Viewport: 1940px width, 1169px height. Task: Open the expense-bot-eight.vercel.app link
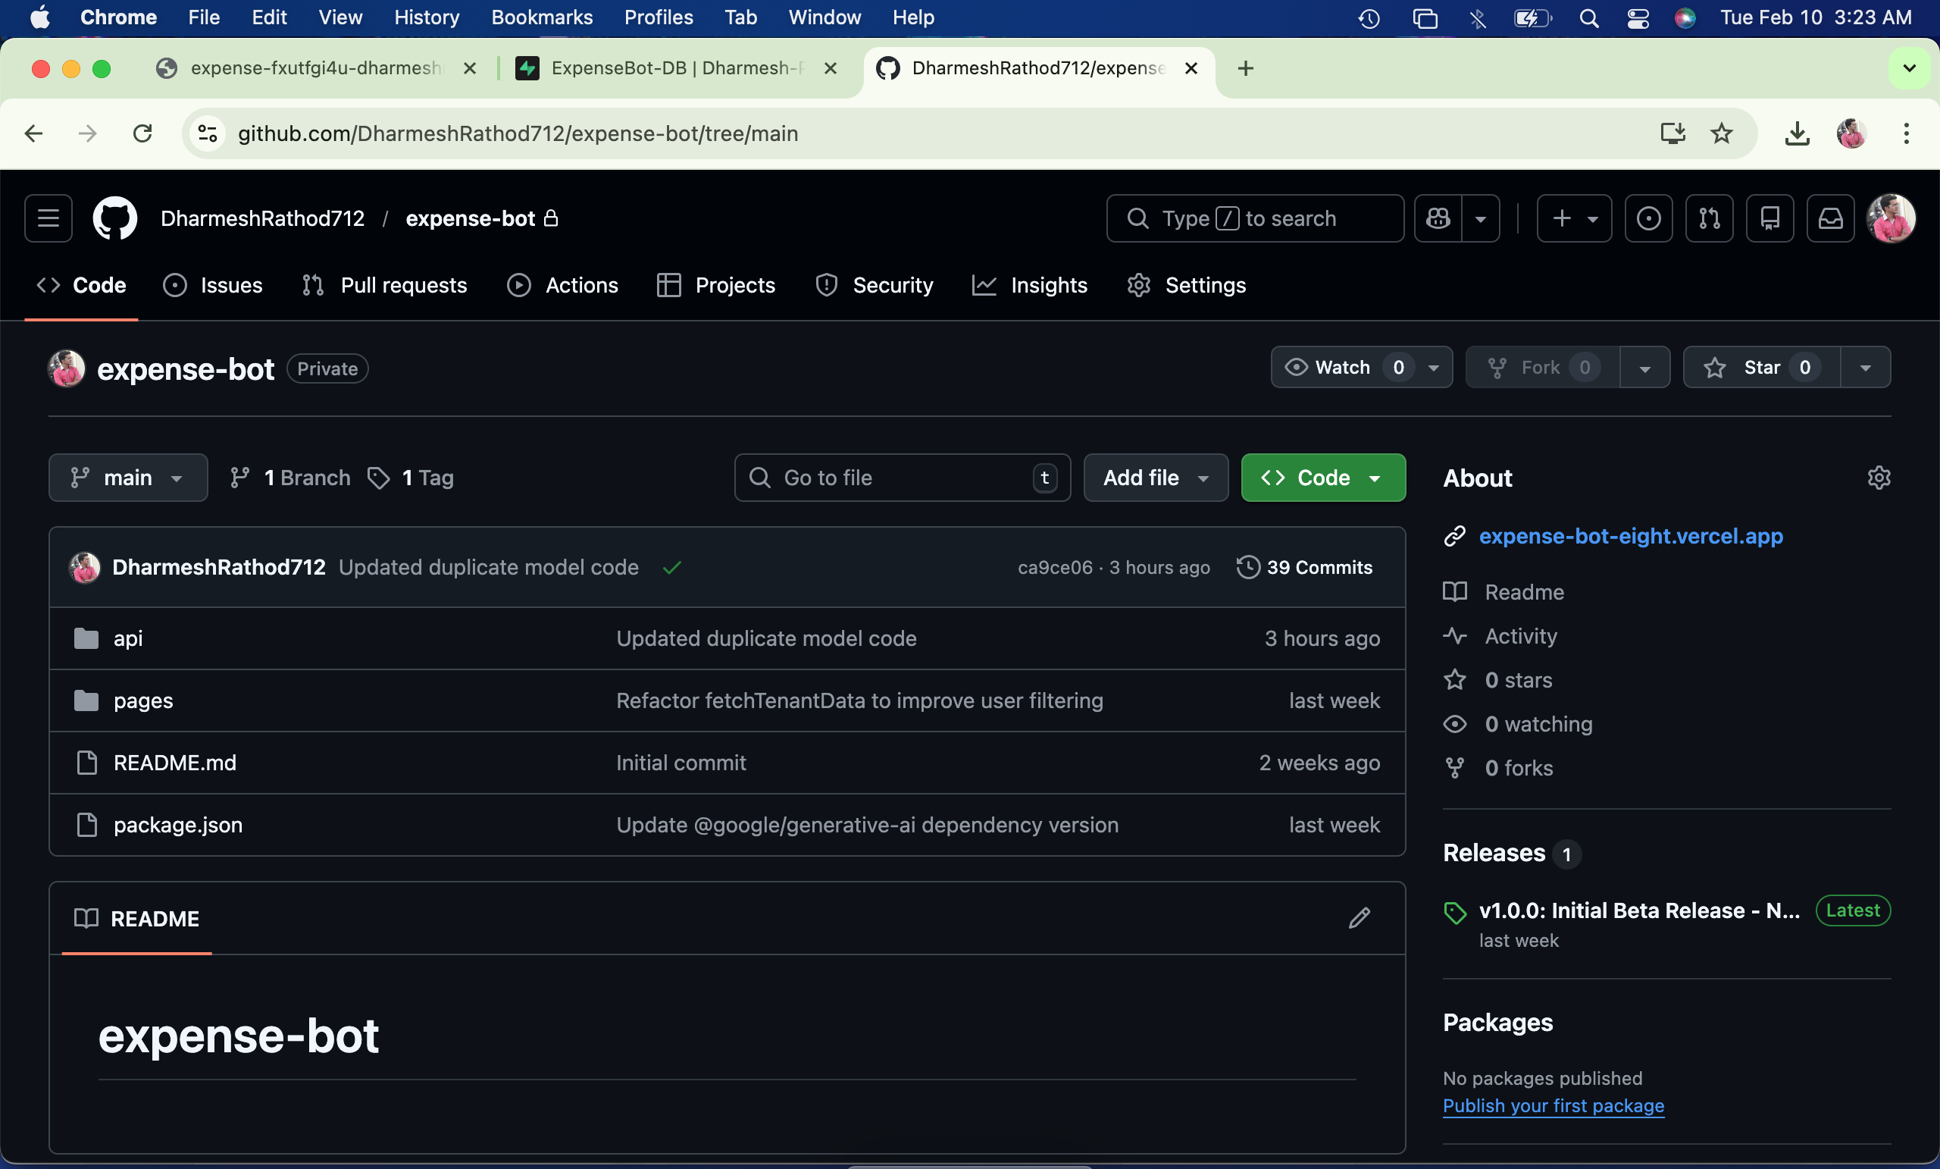coord(1631,536)
